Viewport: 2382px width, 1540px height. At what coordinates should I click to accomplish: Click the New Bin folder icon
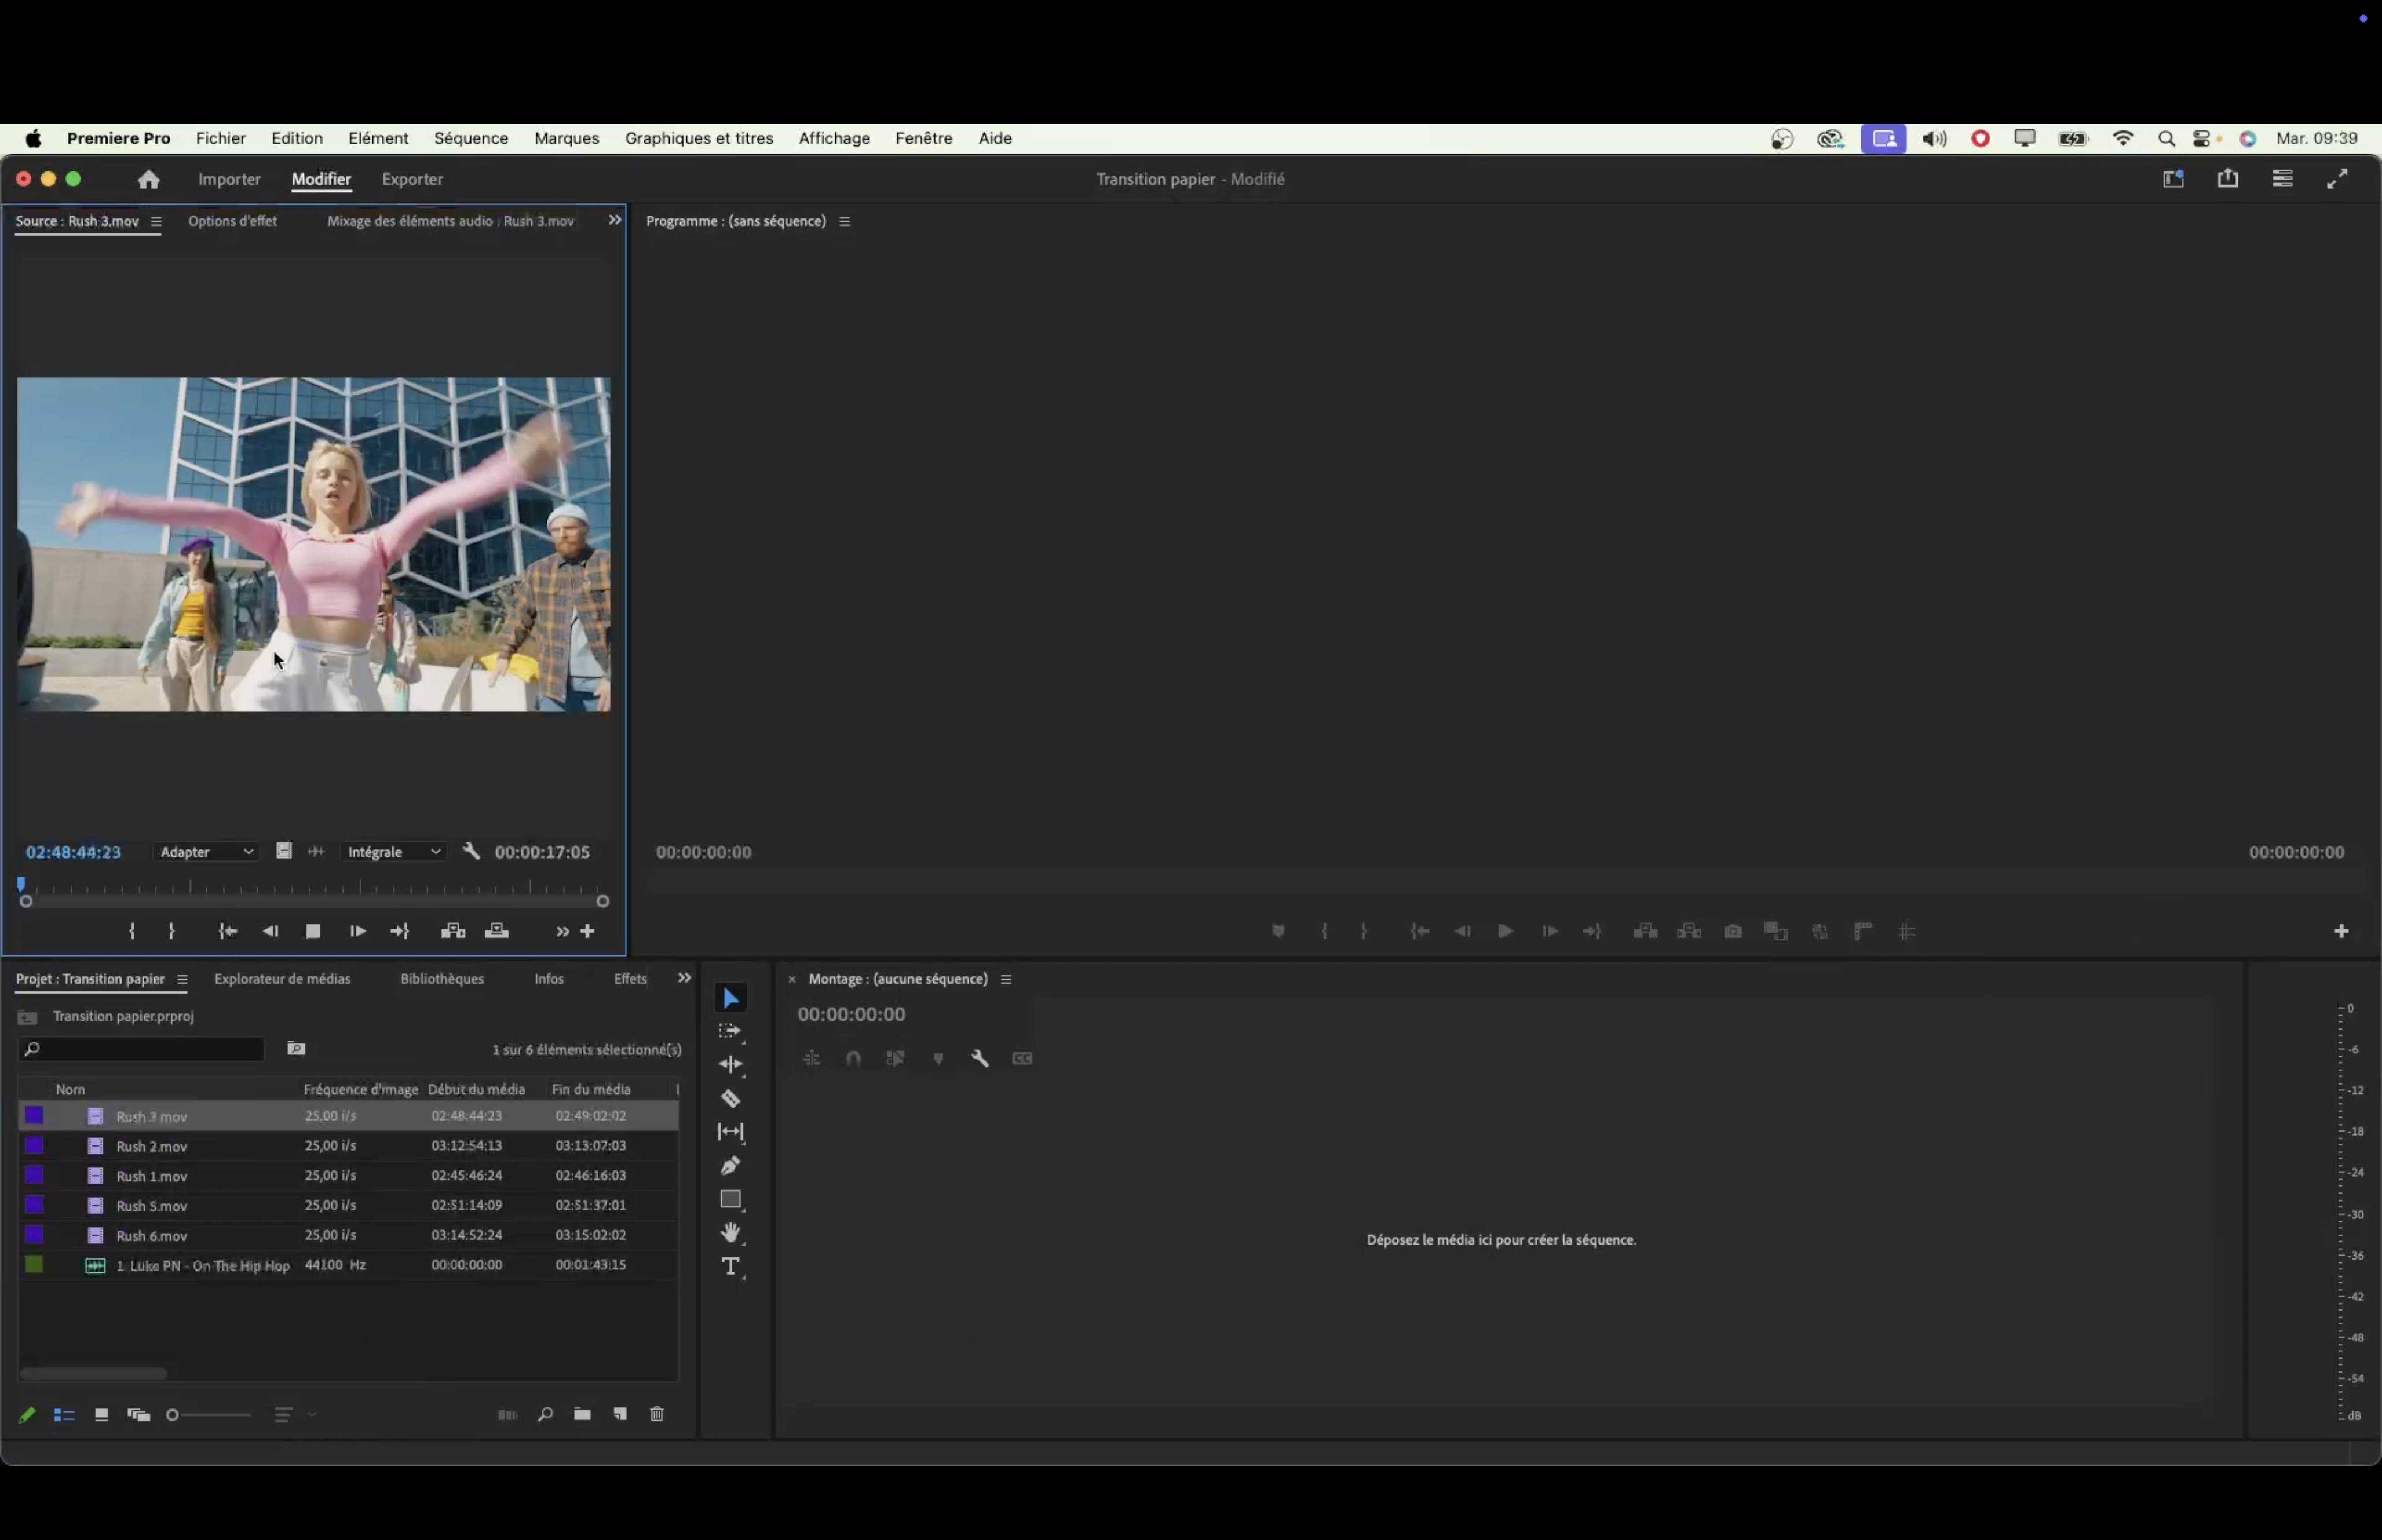tap(582, 1414)
